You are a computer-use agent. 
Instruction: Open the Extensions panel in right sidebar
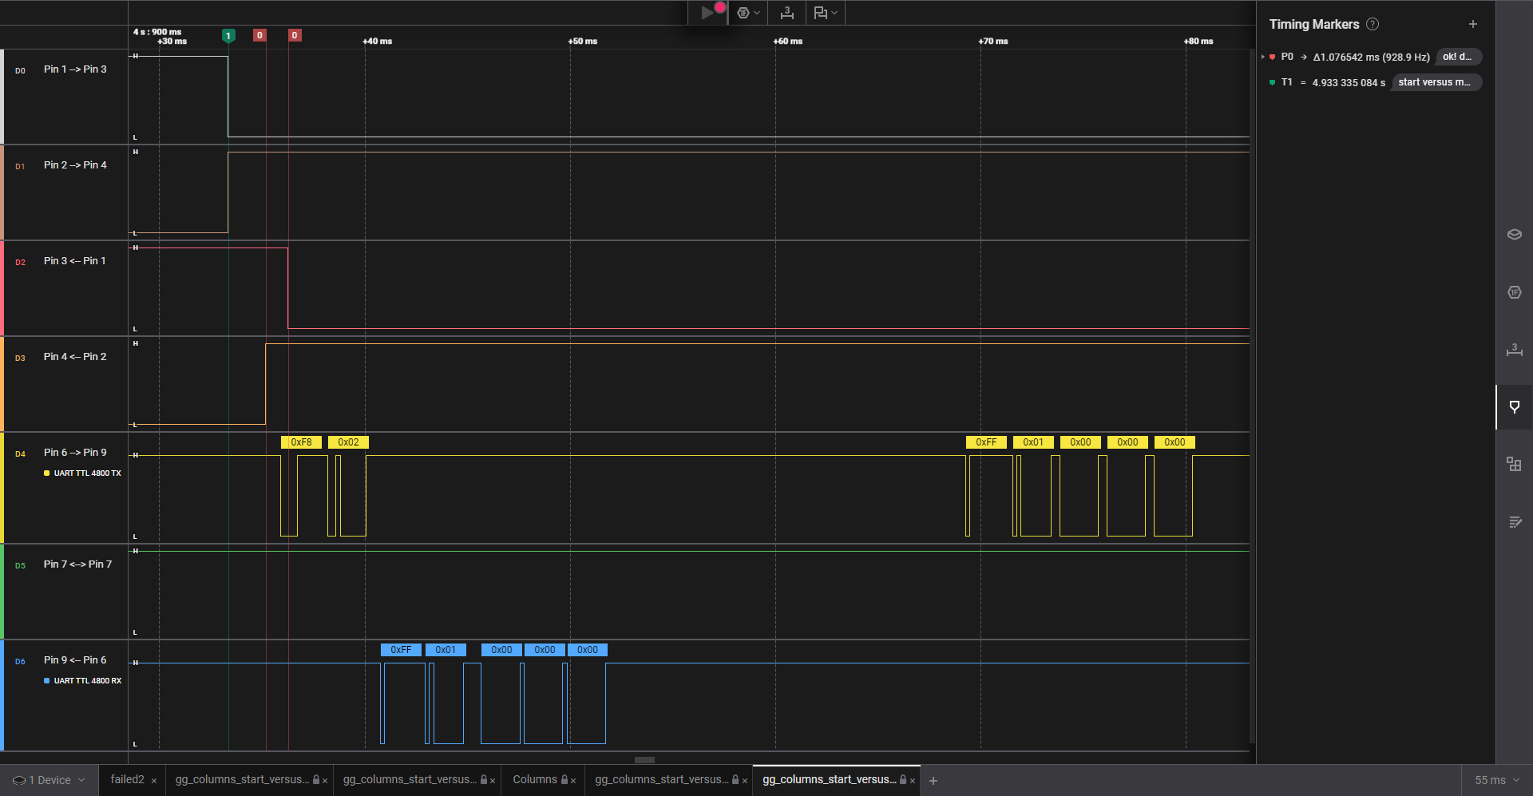1514,465
